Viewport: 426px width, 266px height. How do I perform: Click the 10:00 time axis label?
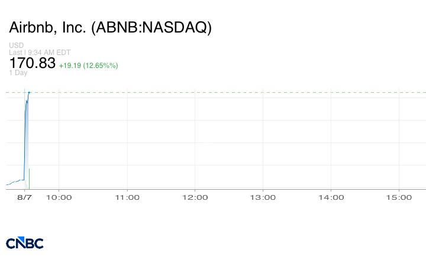(x=59, y=197)
